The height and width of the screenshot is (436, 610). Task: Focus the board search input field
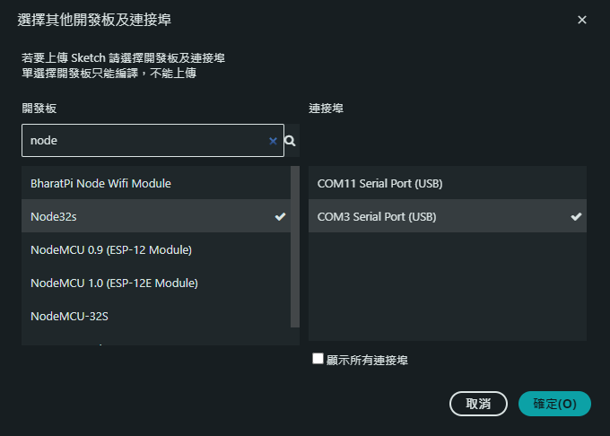pos(144,141)
